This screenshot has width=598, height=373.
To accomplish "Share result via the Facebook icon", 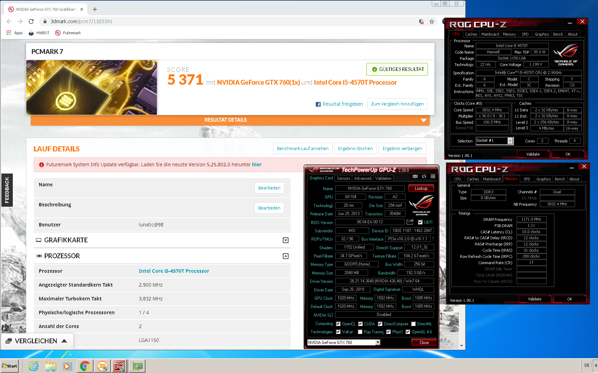I will 318,104.
